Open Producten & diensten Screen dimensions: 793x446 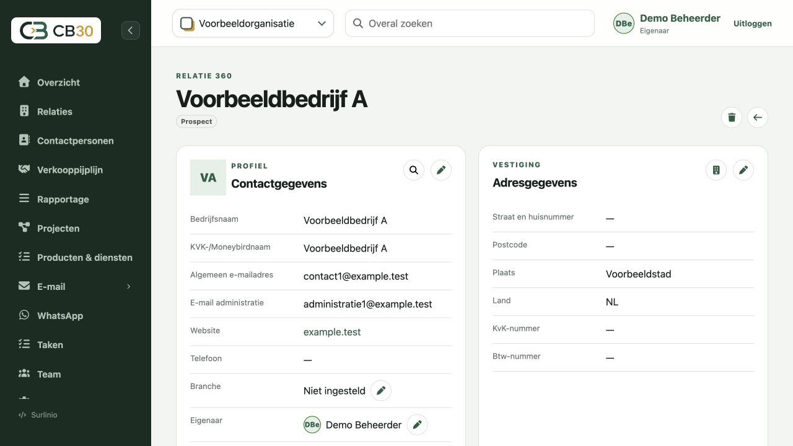[x=85, y=257]
